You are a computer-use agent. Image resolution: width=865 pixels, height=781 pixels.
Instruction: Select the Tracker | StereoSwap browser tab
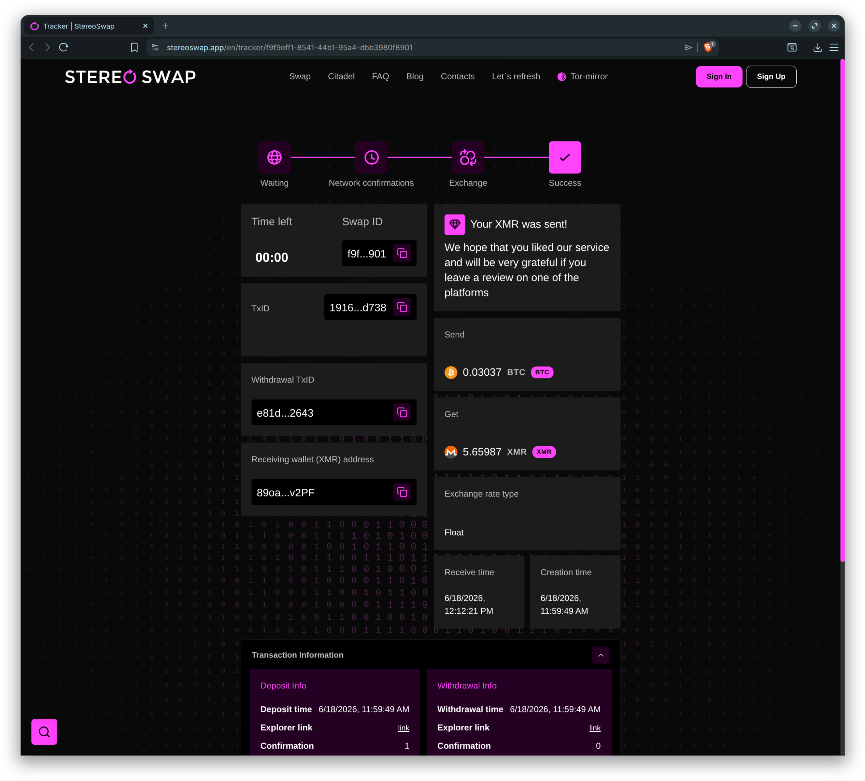pyautogui.click(x=89, y=26)
